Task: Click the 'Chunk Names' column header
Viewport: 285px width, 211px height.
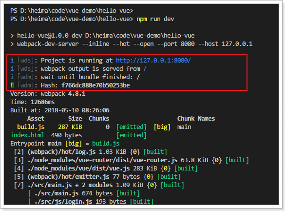Action: (x=196, y=118)
